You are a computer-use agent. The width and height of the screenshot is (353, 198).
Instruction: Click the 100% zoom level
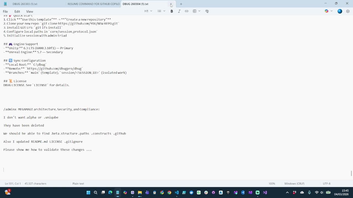(272, 184)
